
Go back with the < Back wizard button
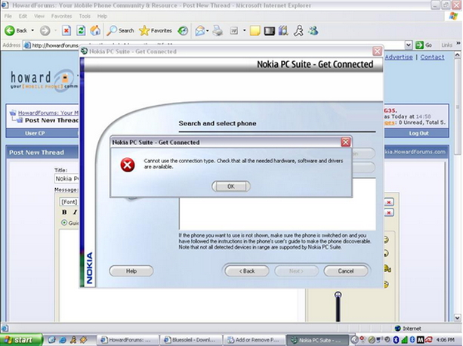pyautogui.click(x=246, y=270)
